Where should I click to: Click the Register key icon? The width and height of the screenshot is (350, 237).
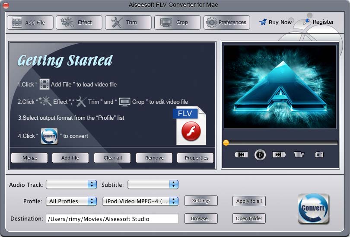[307, 22]
